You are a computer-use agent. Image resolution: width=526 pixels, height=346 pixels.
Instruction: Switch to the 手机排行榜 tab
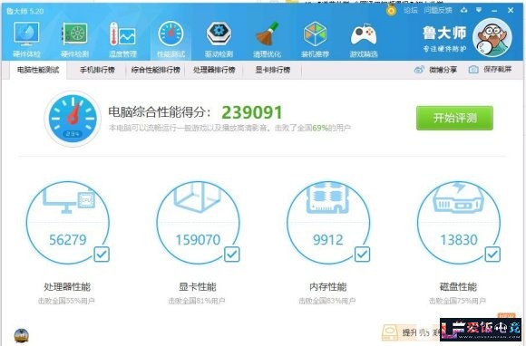coord(97,70)
